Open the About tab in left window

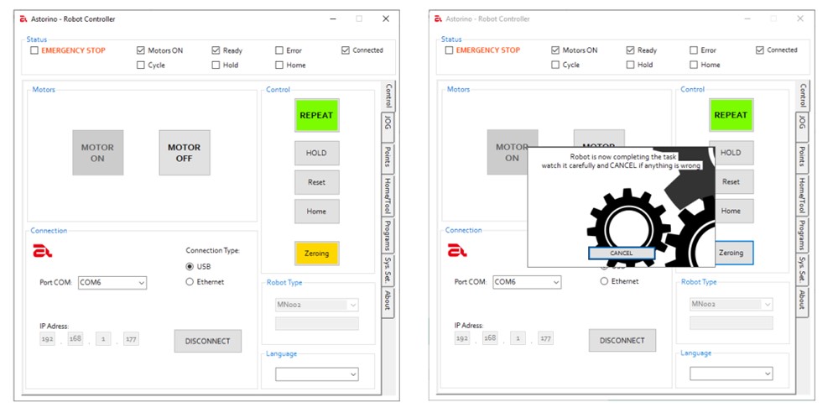click(x=388, y=302)
